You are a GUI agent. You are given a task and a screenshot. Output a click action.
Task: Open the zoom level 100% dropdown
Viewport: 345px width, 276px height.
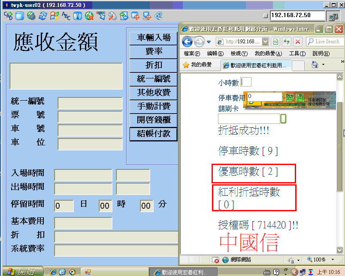click(x=333, y=260)
